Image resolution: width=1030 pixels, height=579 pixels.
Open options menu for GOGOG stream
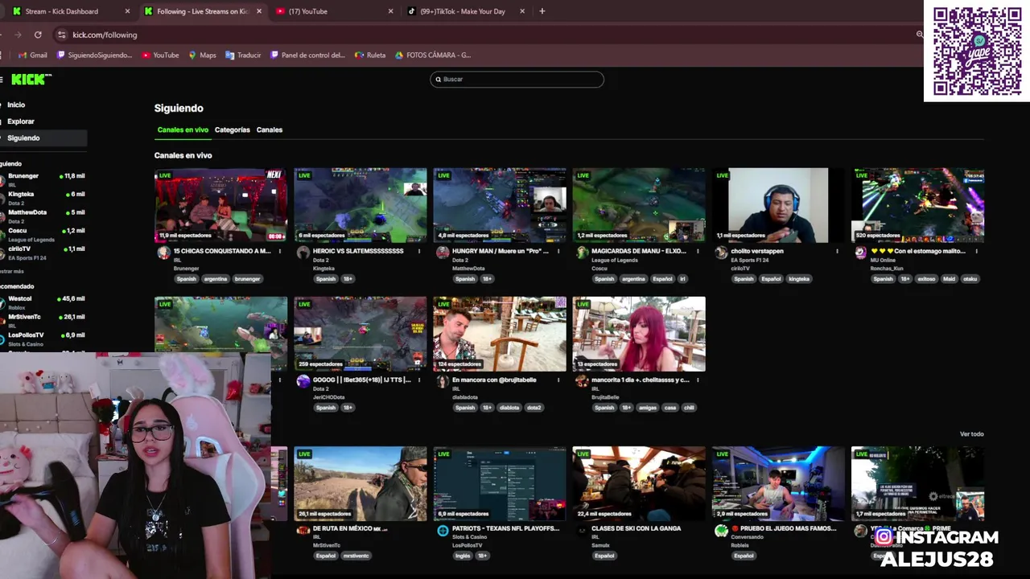pos(419,380)
